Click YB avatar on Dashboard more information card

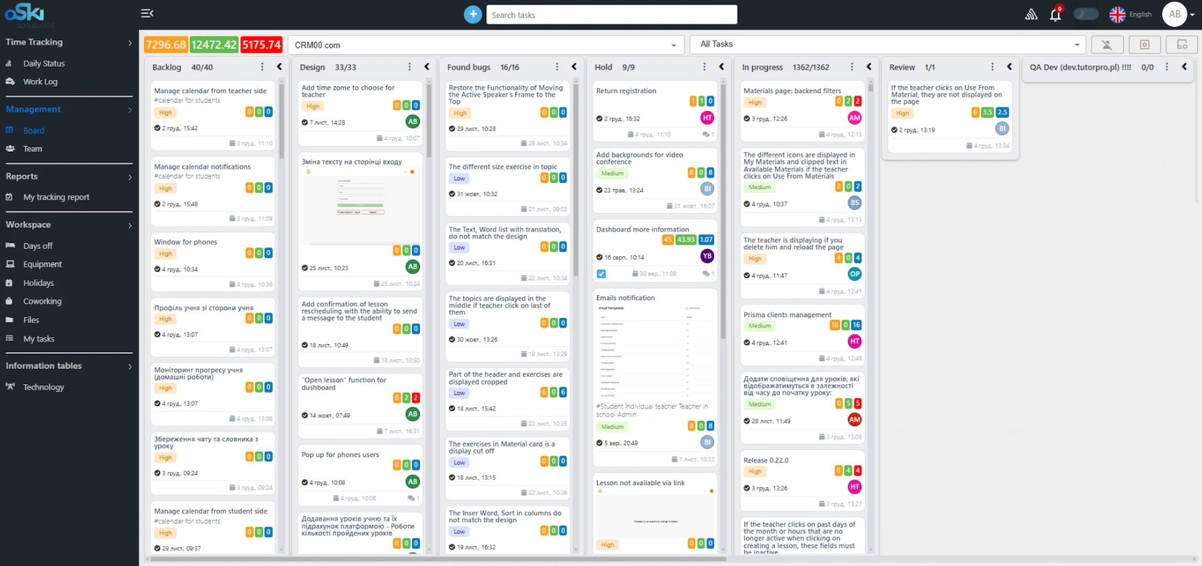click(707, 256)
